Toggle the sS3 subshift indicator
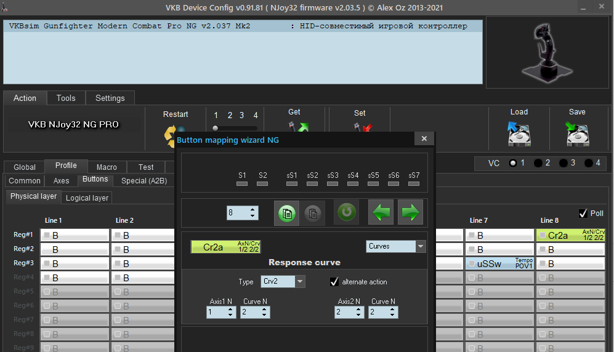This screenshot has height=352, width=614. point(333,183)
